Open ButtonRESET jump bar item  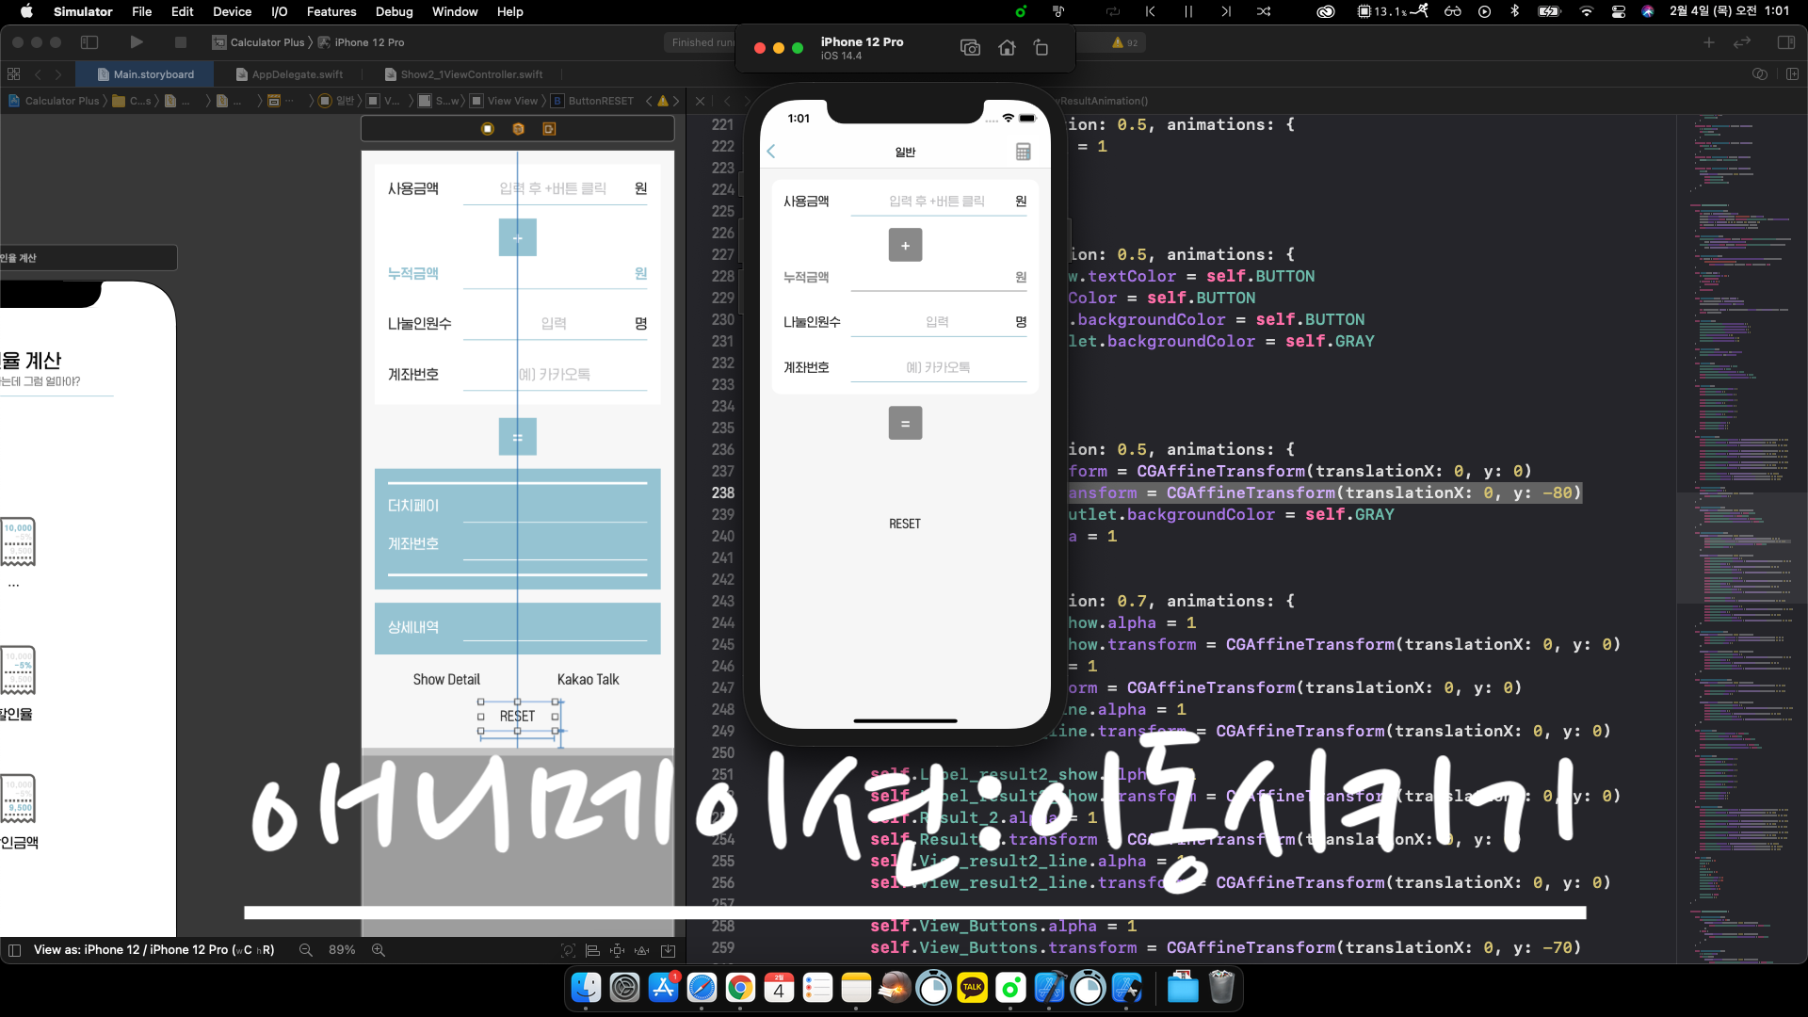click(600, 101)
